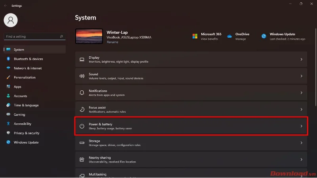Click the System sidebar monitor icon
This screenshot has height=178, width=317.
(x=8, y=49)
